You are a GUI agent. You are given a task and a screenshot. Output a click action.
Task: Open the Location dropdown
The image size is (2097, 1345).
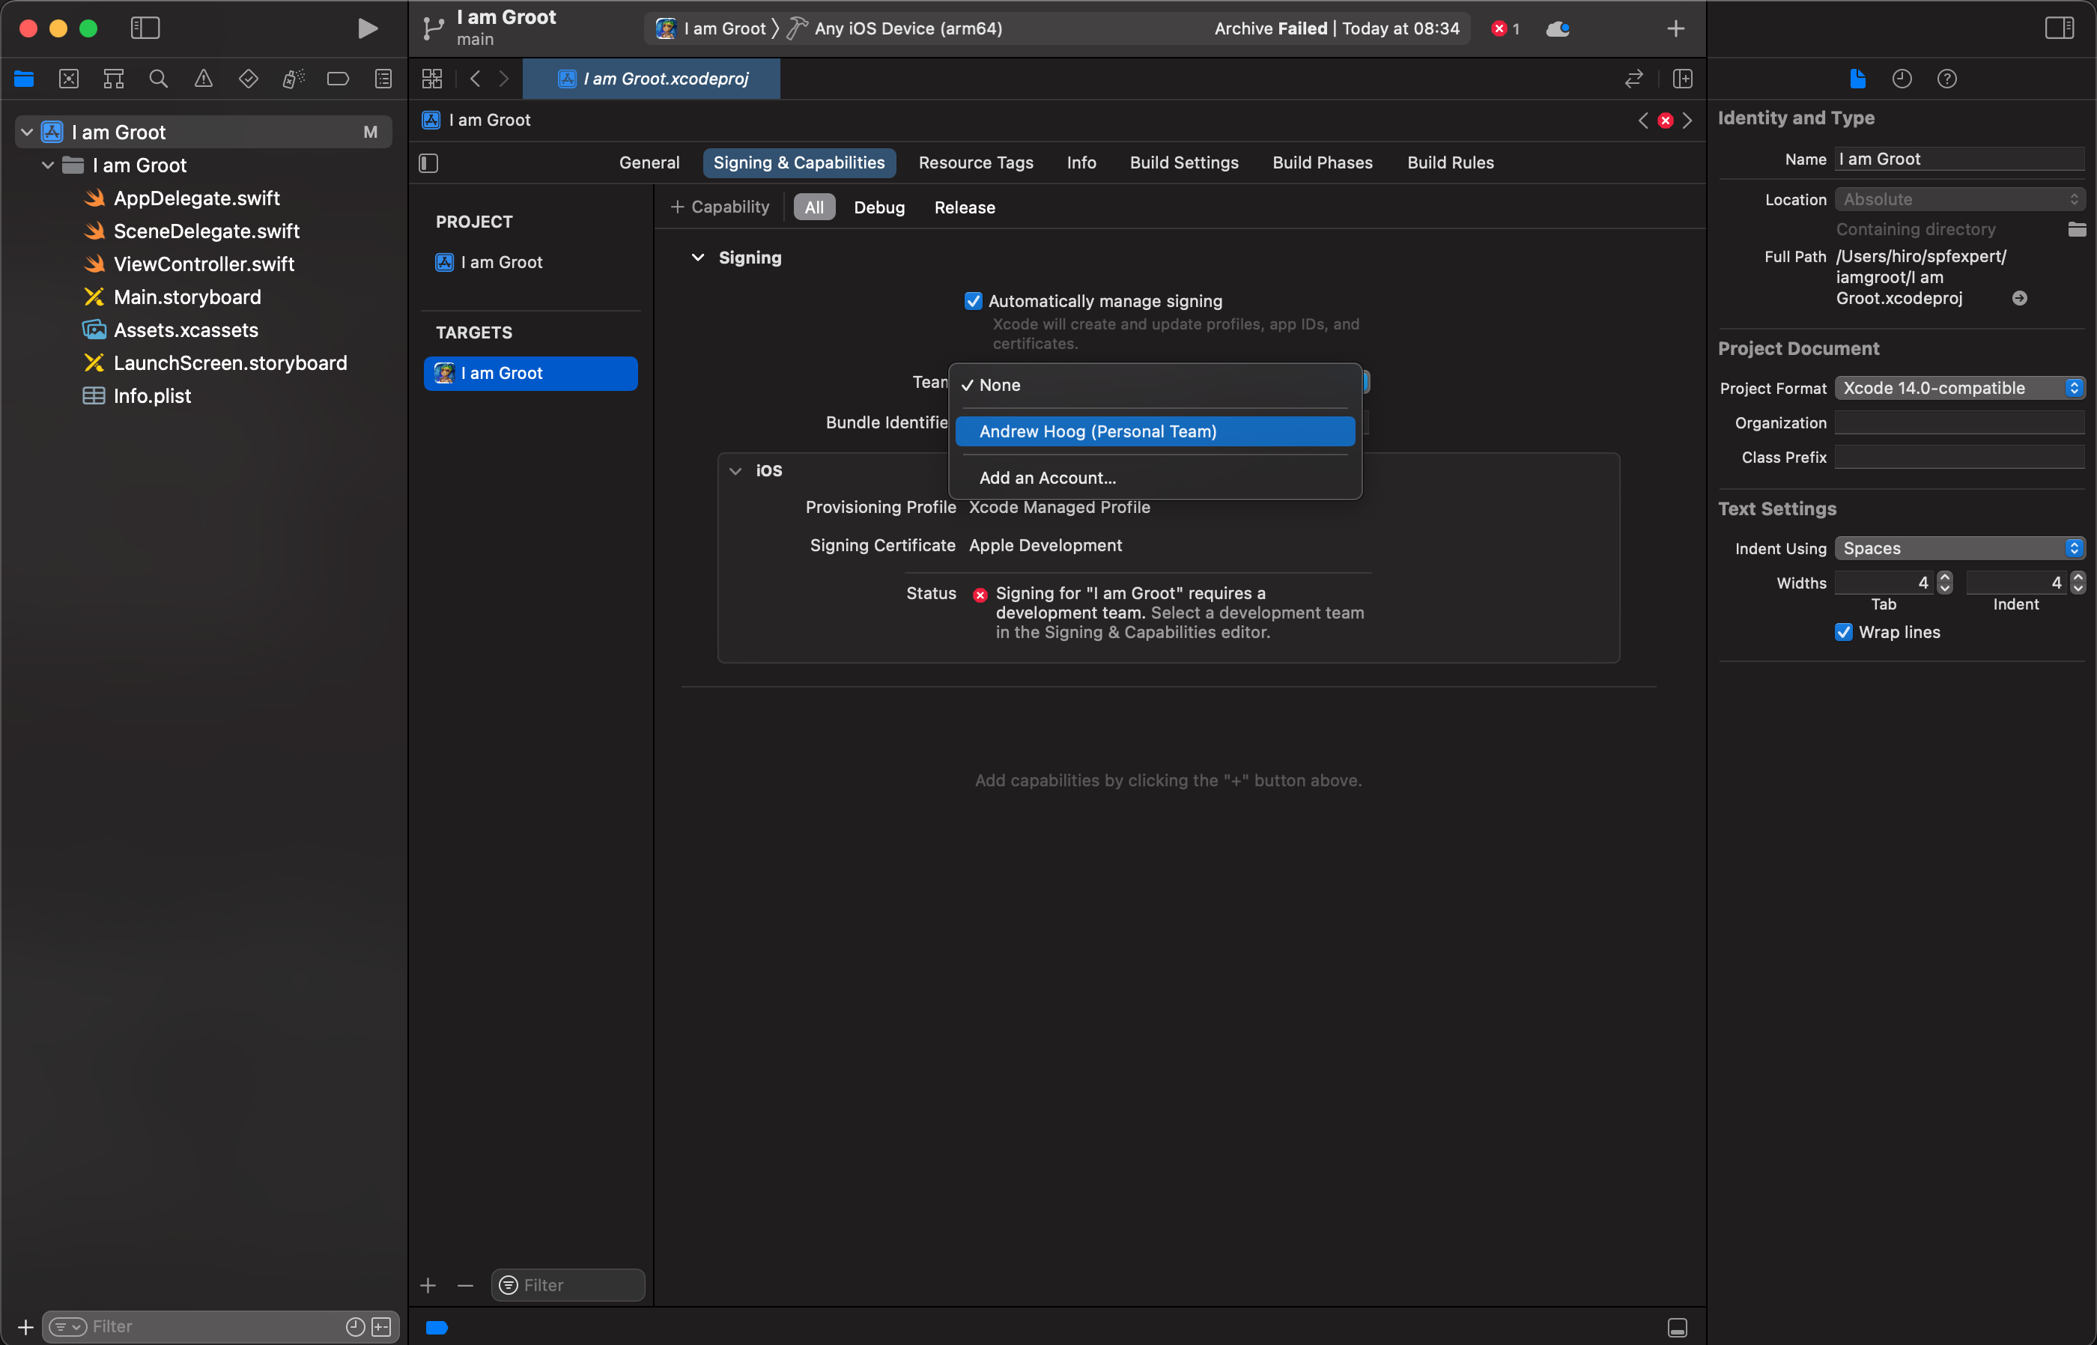coord(1959,199)
